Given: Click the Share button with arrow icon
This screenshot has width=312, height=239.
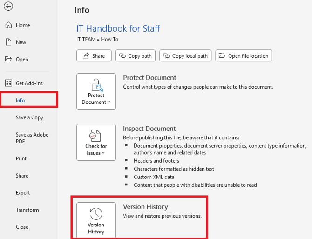Looking at the screenshot, I should pyautogui.click(x=94, y=56).
